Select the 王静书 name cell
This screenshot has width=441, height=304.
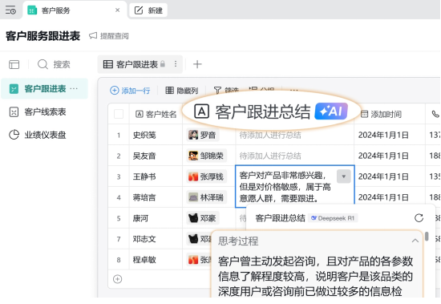[x=156, y=176]
